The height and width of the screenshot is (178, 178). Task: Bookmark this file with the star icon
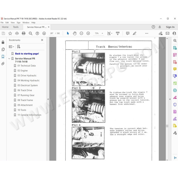coord(10,33)
